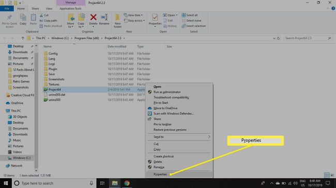This screenshot has width=336, height=188.
Task: Click the Search Project64 2.3 field
Action: click(306, 38)
